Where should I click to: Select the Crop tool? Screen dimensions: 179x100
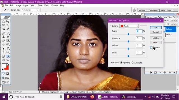point(4,29)
